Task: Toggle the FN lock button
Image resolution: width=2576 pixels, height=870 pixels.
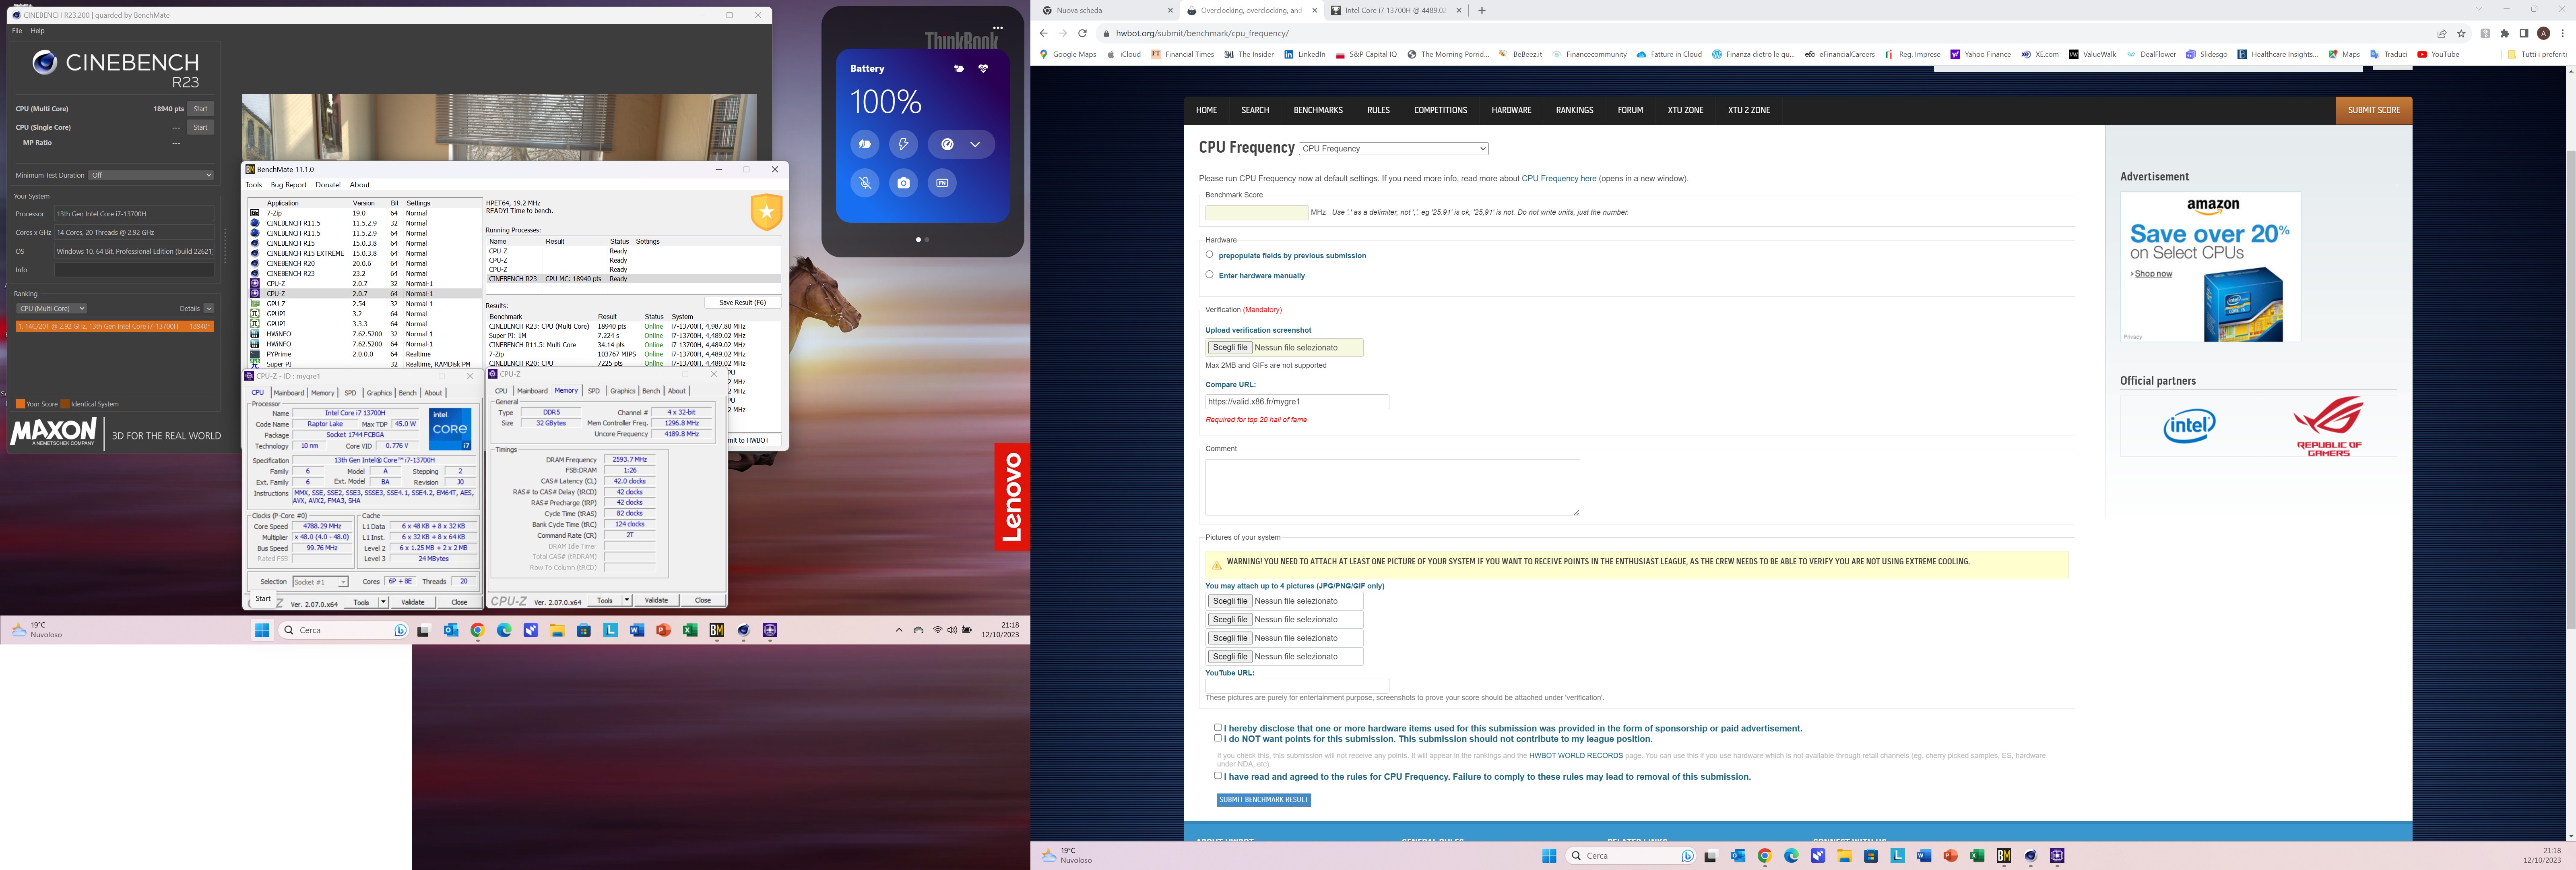Action: point(942,183)
